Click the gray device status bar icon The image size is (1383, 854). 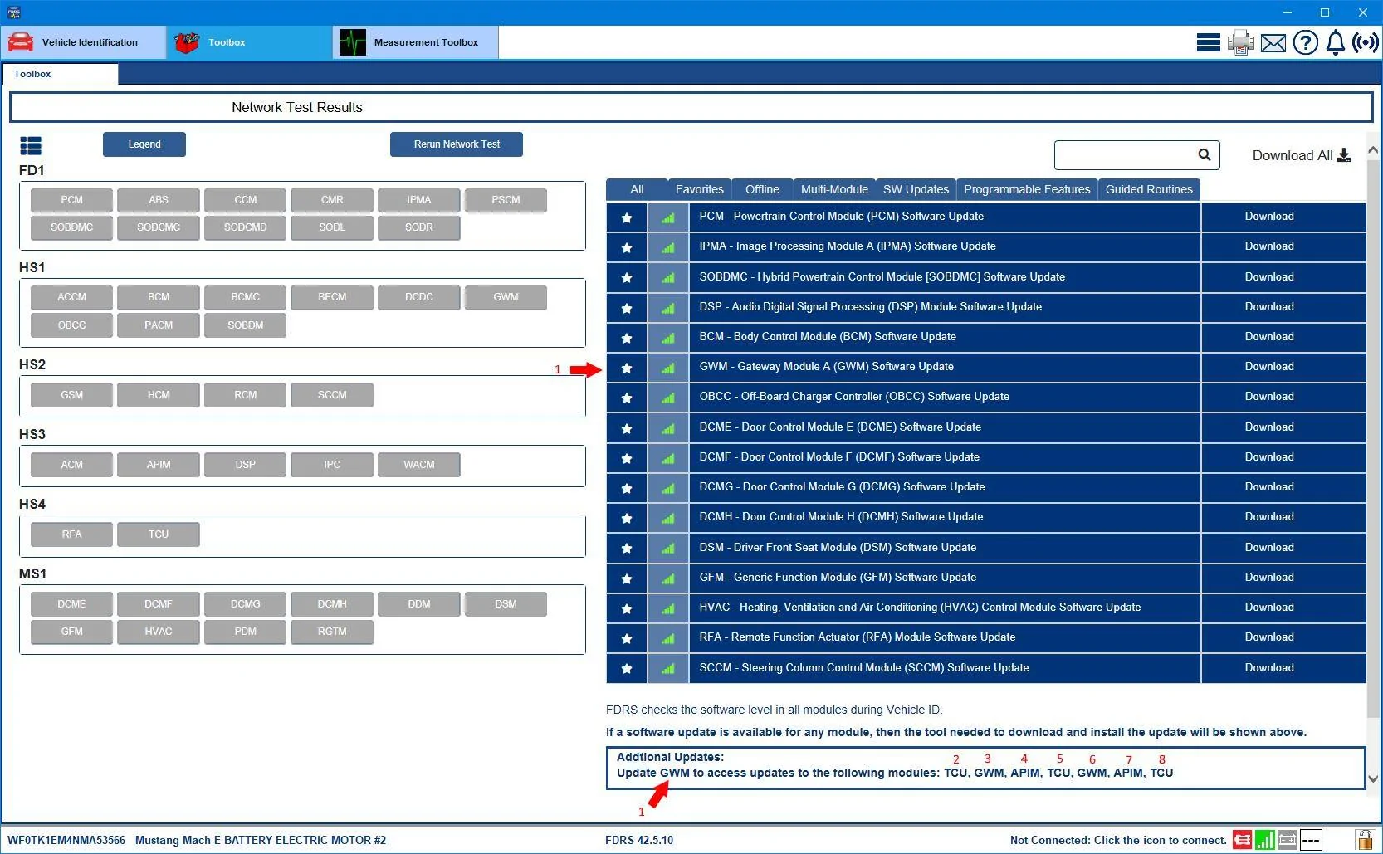[1288, 840]
